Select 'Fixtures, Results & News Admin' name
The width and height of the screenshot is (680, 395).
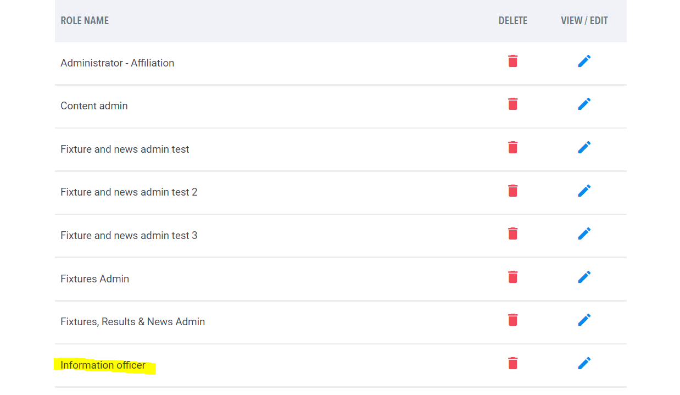click(133, 322)
